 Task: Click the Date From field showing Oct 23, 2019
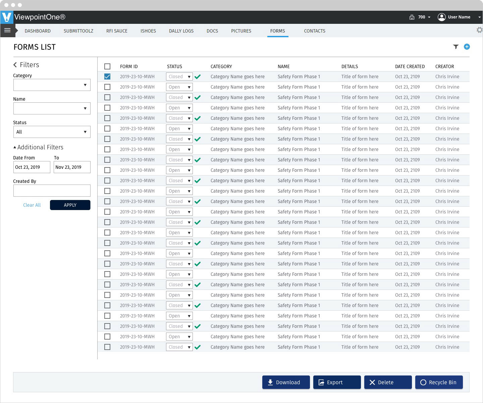click(32, 167)
